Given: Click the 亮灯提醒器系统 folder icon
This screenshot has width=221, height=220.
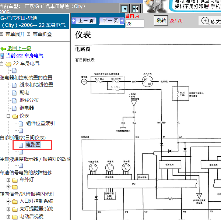Looking at the screenshot, I should point(15,209).
